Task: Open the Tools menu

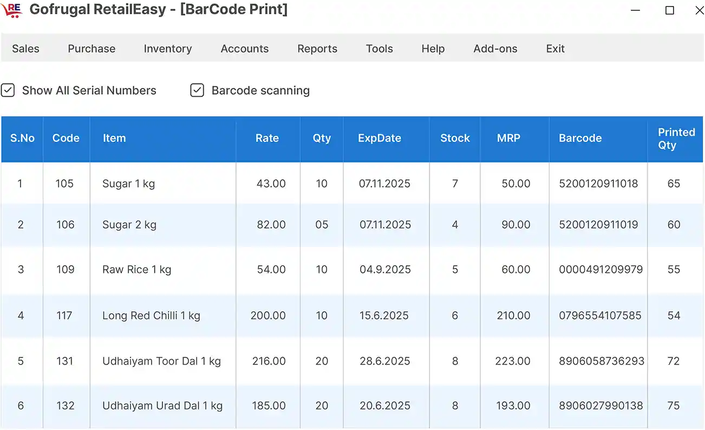Action: point(379,48)
